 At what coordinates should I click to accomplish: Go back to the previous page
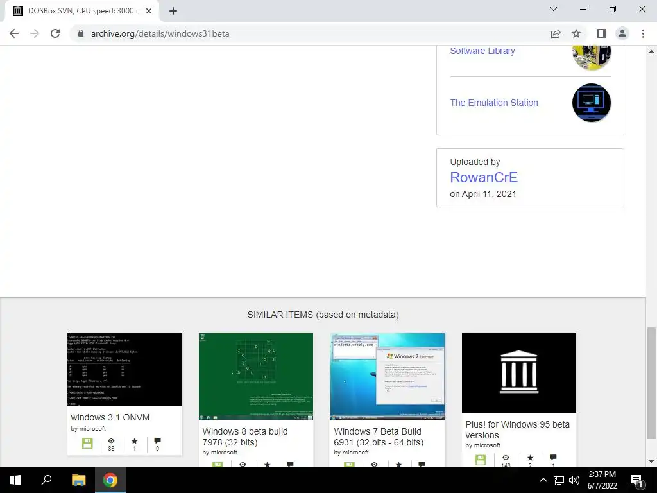pyautogui.click(x=14, y=33)
